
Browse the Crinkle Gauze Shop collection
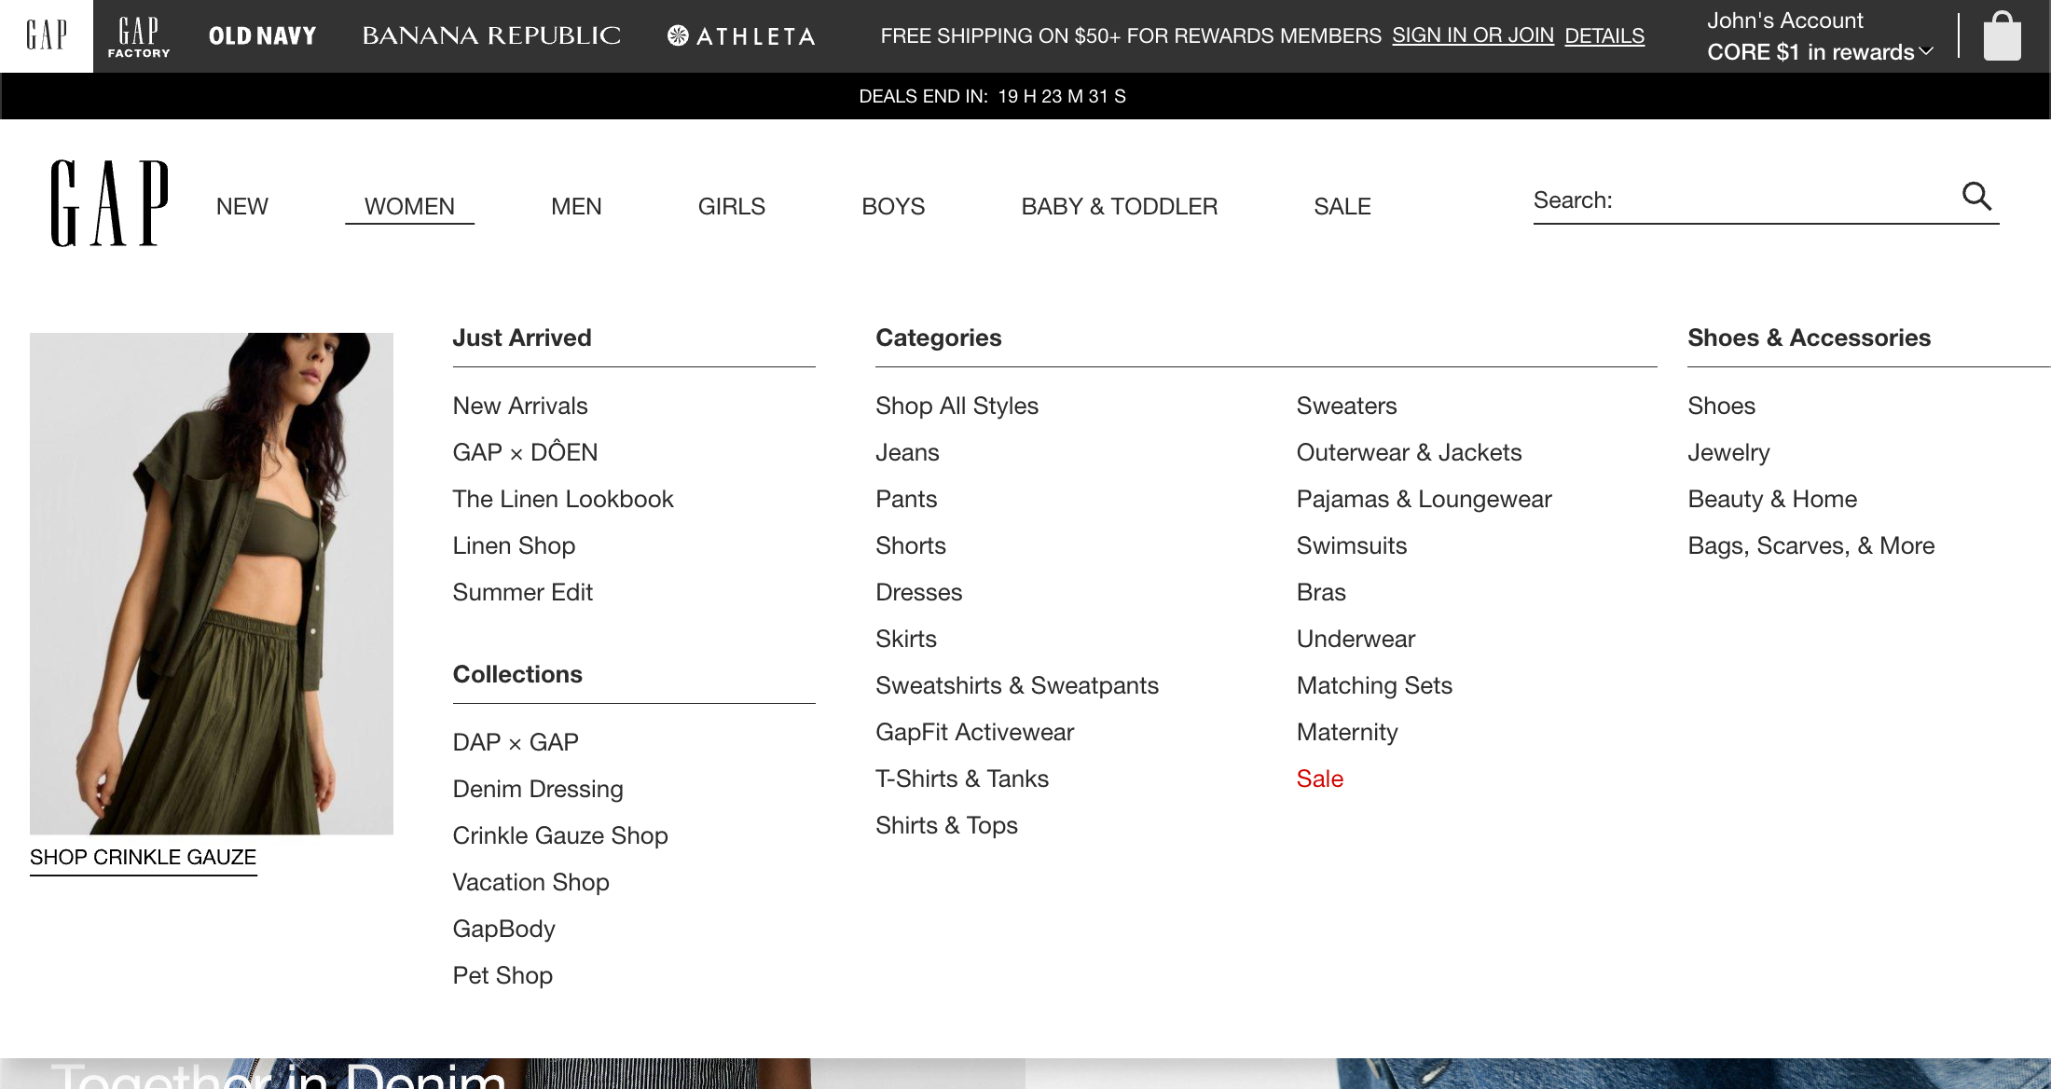[560, 835]
